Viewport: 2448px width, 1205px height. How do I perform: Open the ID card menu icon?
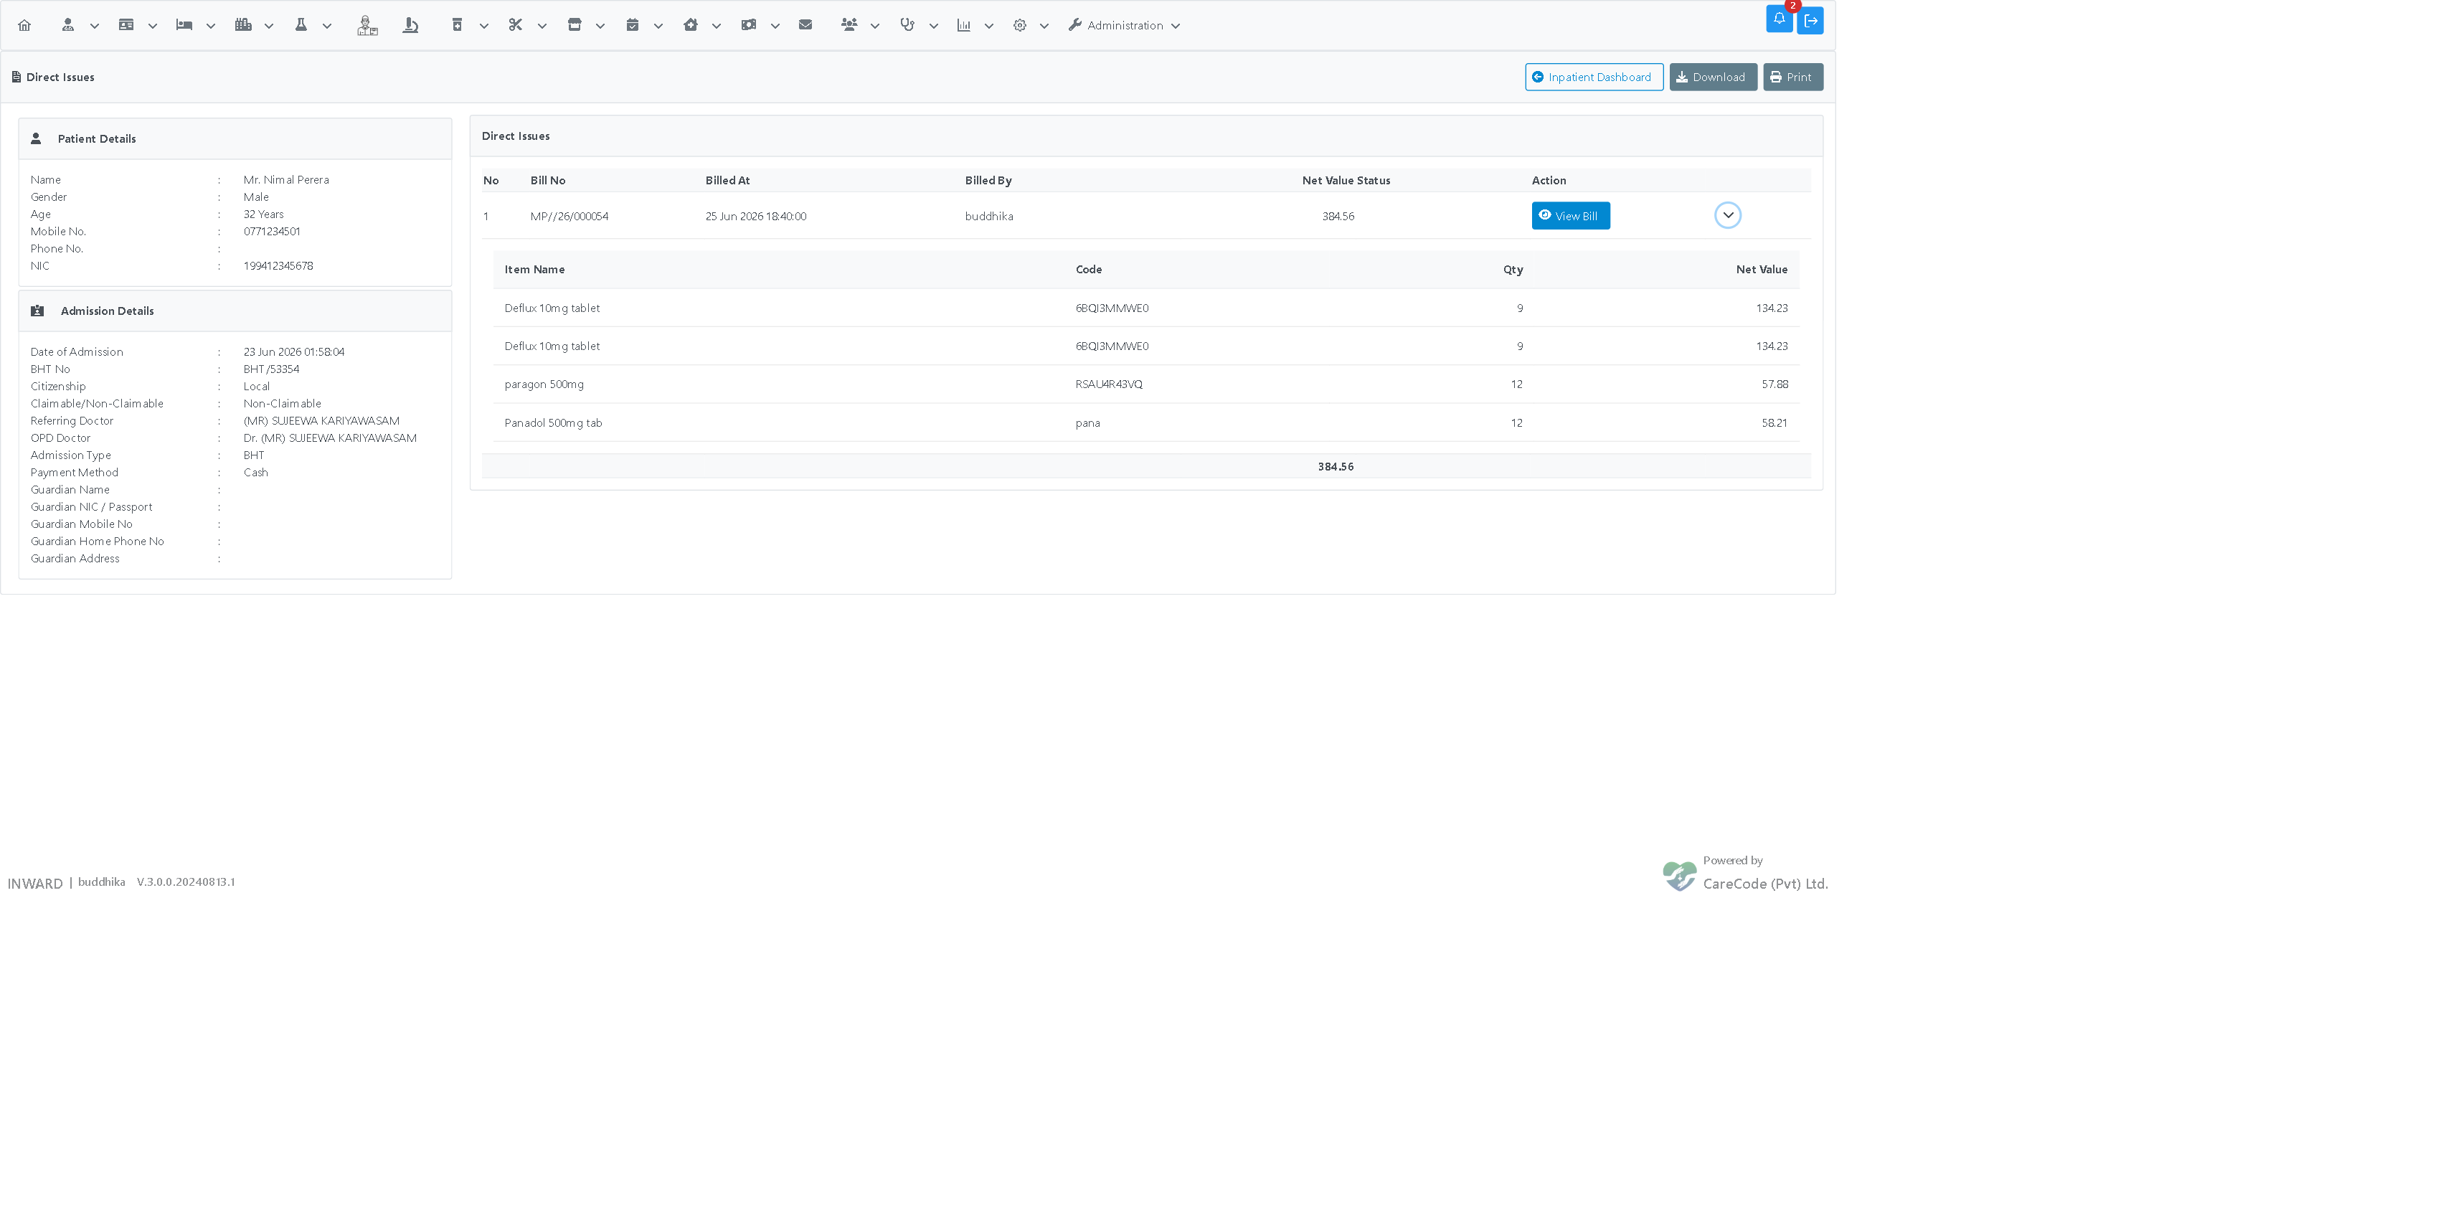coord(126,26)
